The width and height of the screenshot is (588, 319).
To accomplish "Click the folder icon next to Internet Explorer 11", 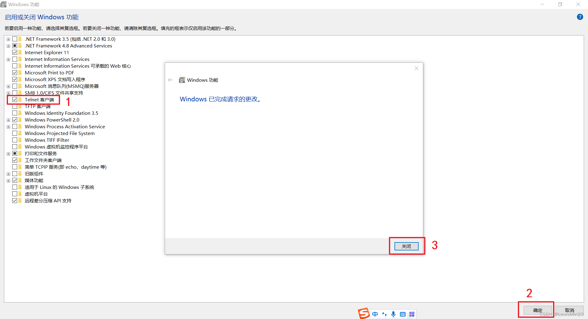I will click(20, 52).
